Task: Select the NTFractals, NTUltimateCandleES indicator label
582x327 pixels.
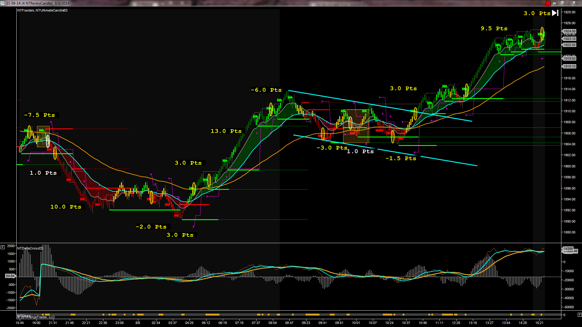Action: click(x=42, y=10)
